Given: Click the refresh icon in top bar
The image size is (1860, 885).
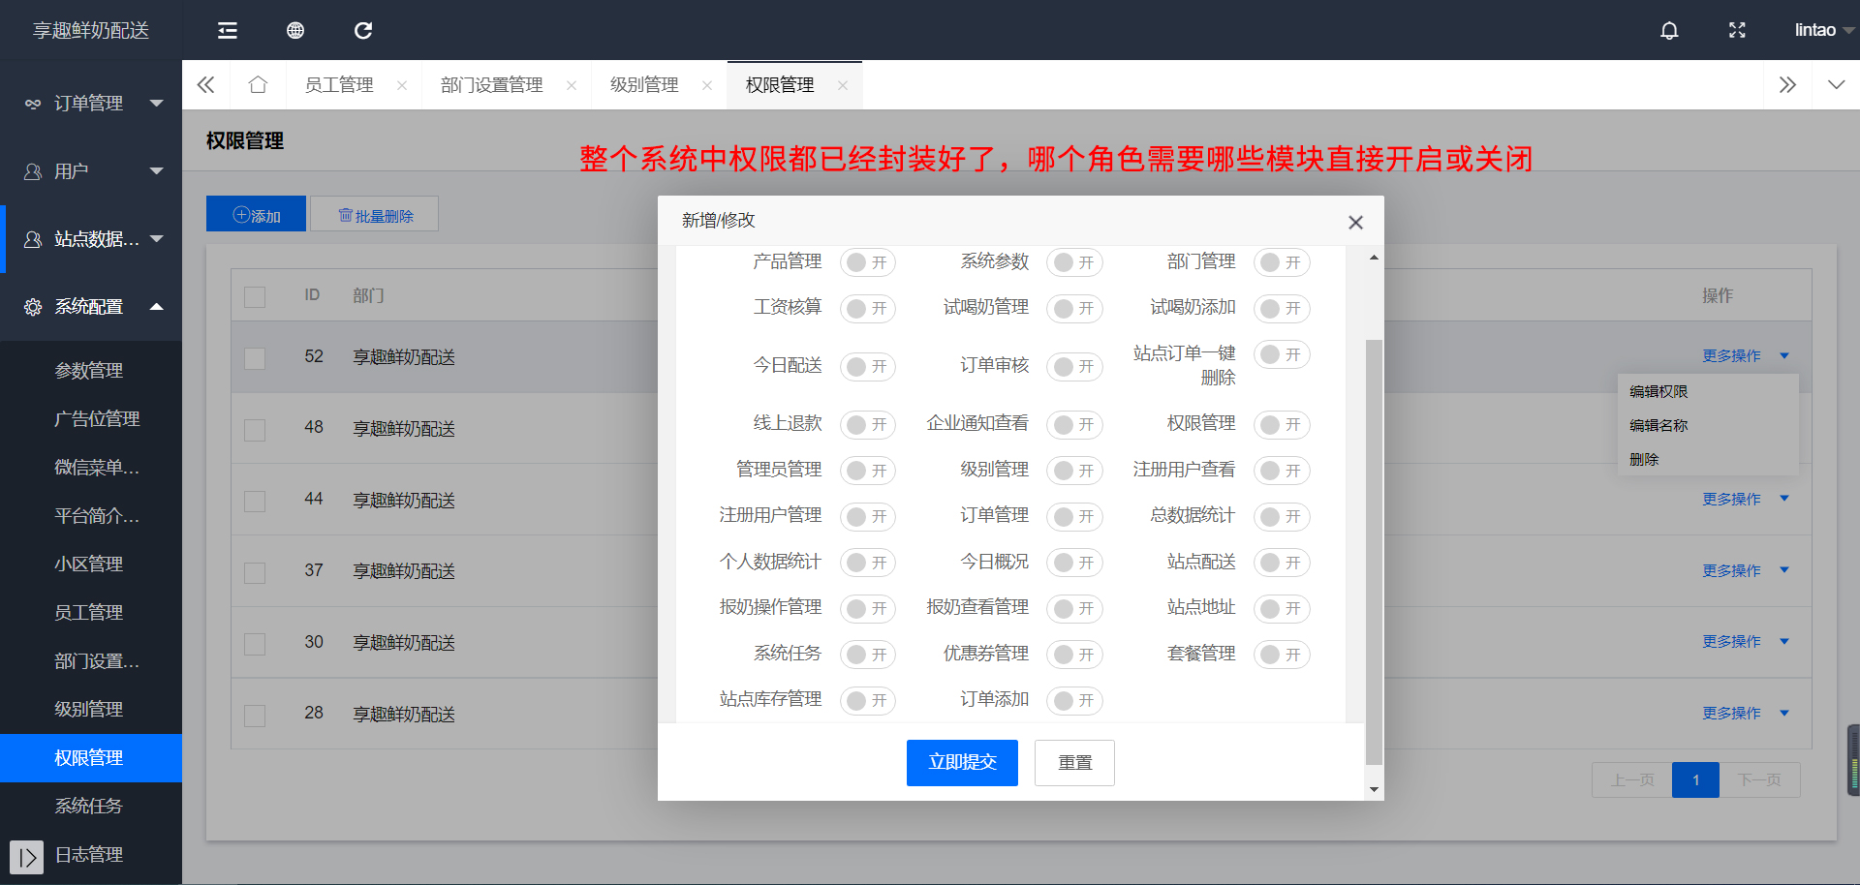Looking at the screenshot, I should point(363,31).
